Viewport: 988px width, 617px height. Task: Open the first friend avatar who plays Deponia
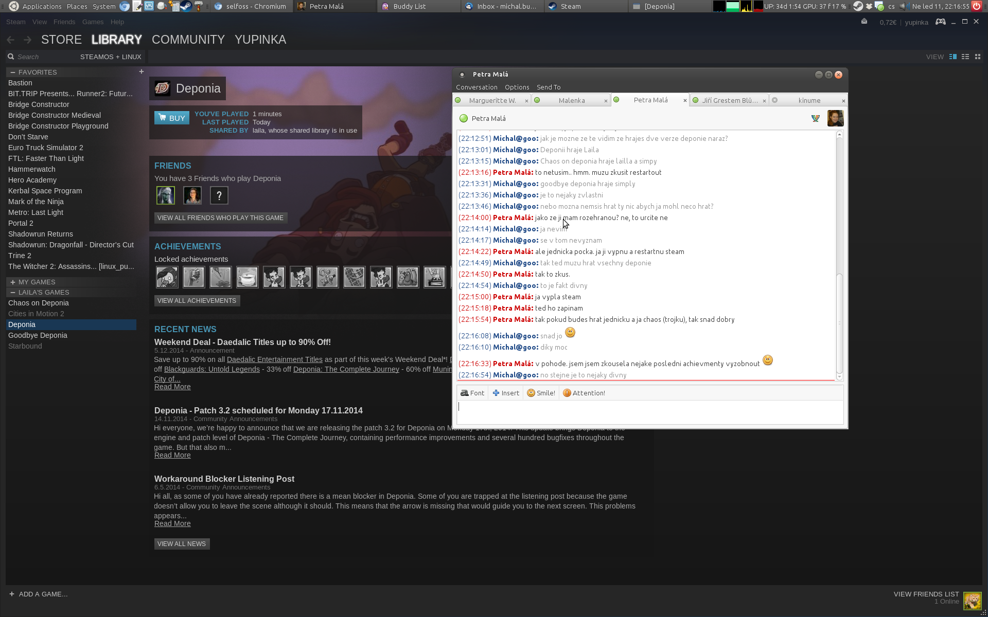point(166,195)
